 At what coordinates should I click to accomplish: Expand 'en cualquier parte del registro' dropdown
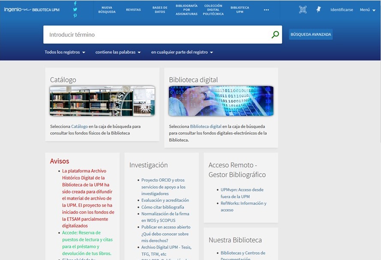tap(182, 52)
